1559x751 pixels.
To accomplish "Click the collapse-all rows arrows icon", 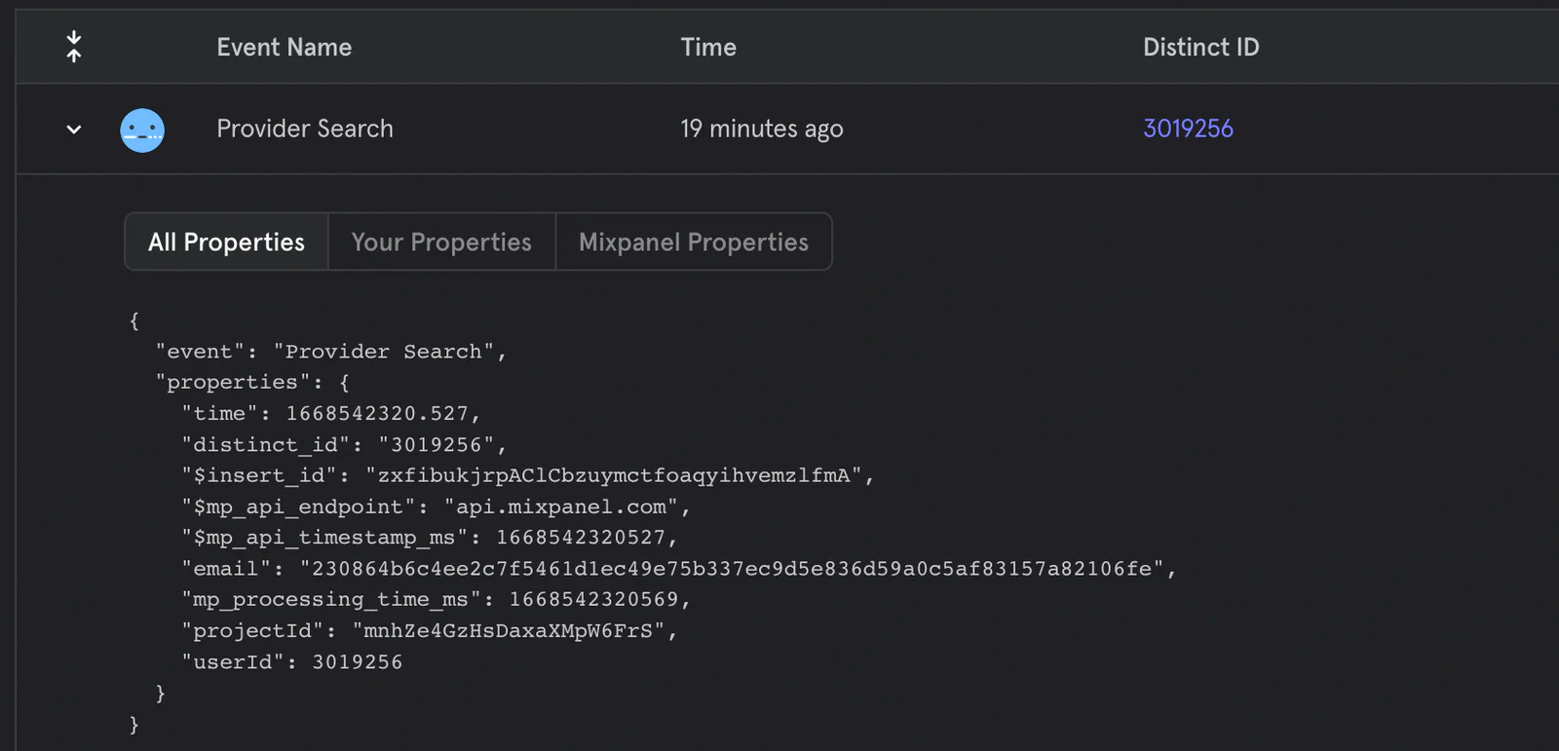I will coord(74,47).
